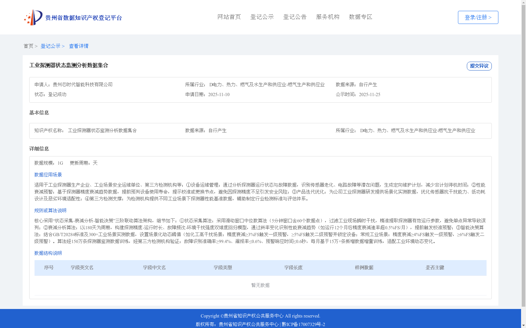Click the 字段长度 column header
Viewport: 526px width, 328px height.
pyautogui.click(x=293, y=268)
